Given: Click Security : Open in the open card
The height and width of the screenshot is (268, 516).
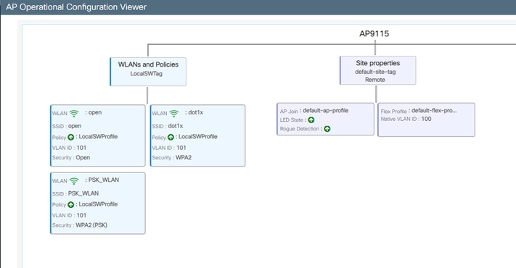Looking at the screenshot, I should (71, 158).
